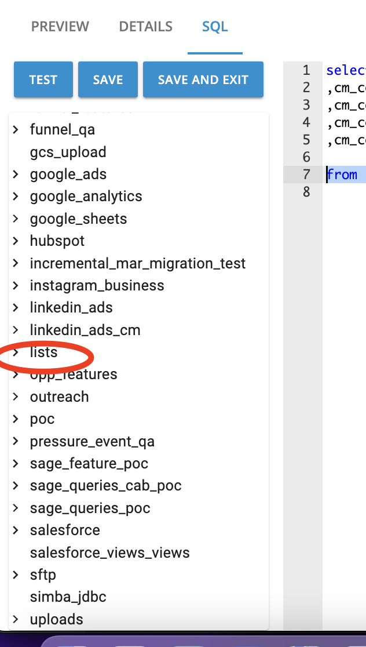Viewport: 366px width, 647px height.
Task: Select the google_ads label
Action: pos(68,175)
